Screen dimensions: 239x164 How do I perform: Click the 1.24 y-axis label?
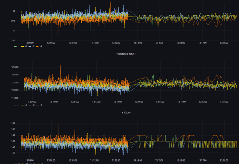tap(13, 147)
